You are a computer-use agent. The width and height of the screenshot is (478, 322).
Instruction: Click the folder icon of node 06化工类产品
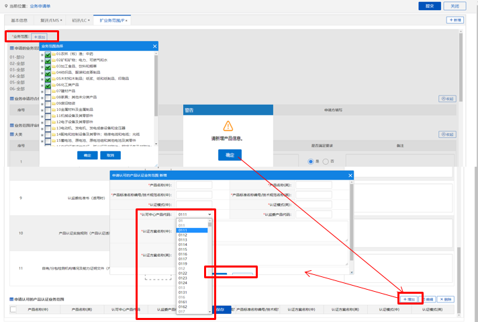(54, 85)
